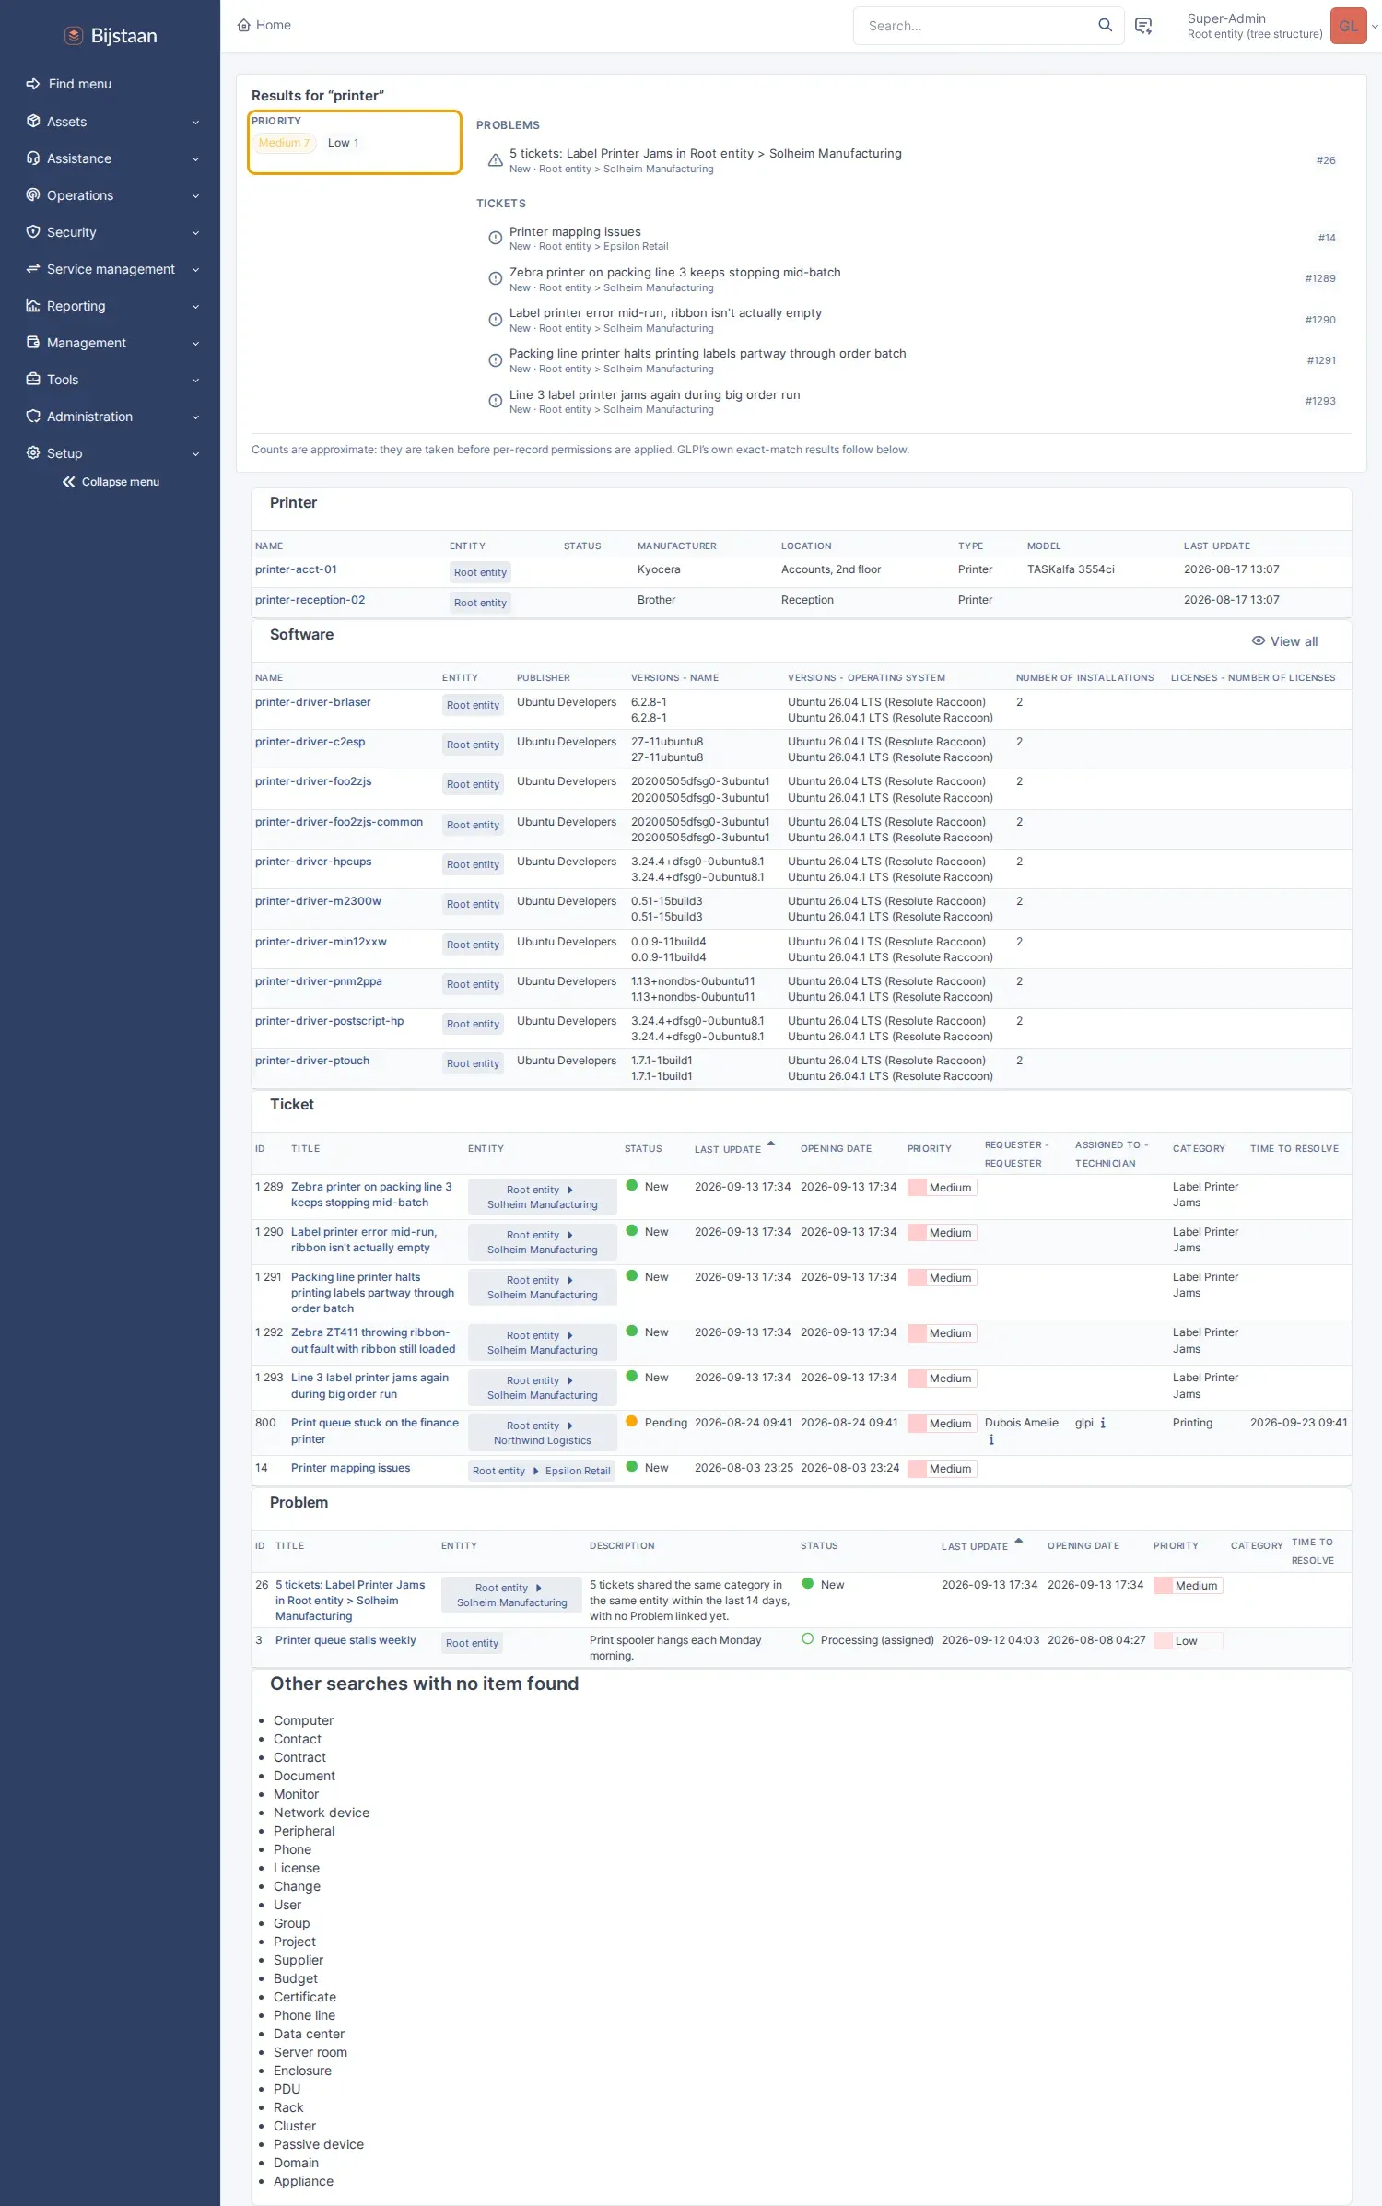Viewport: 1382px width, 2206px height.
Task: Expand the Service management chevron
Action: pyautogui.click(x=195, y=269)
